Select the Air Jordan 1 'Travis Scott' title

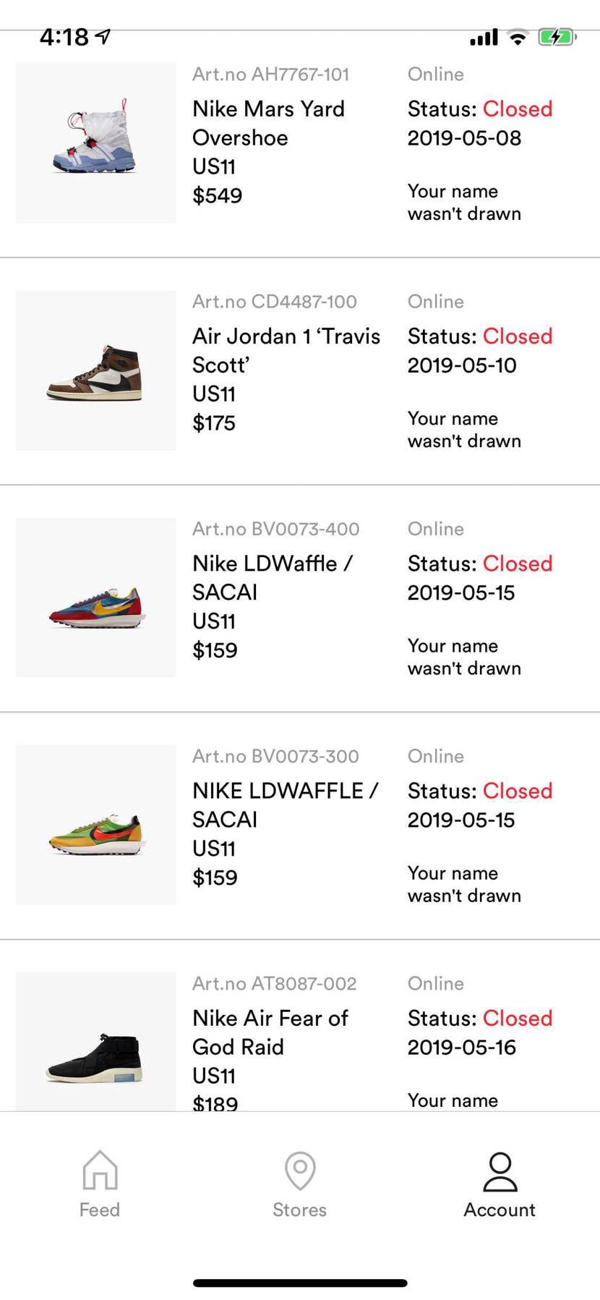tap(286, 350)
